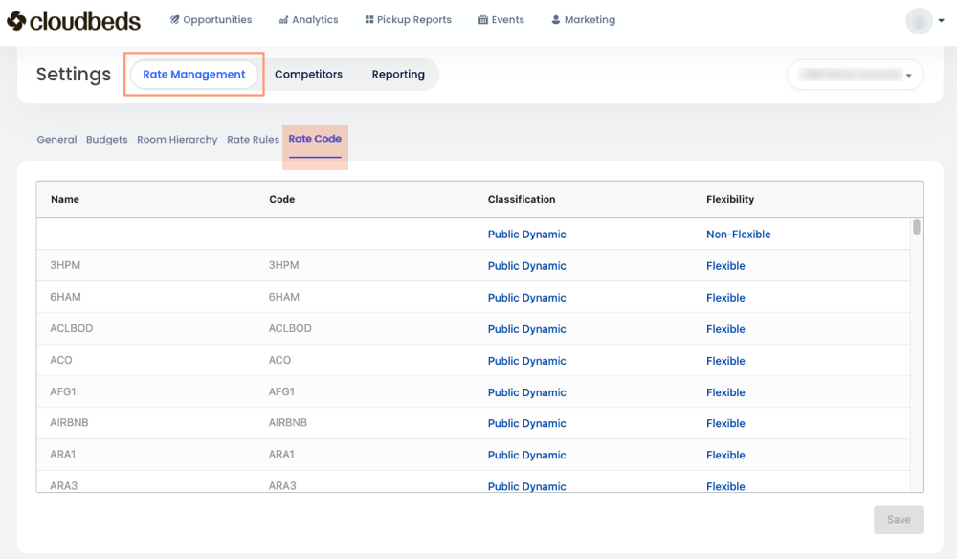The image size is (957, 559).
Task: Click the Pickup Reports grid icon
Action: click(x=369, y=20)
